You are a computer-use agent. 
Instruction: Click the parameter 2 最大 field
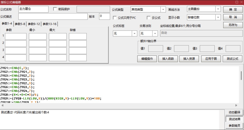58,44
